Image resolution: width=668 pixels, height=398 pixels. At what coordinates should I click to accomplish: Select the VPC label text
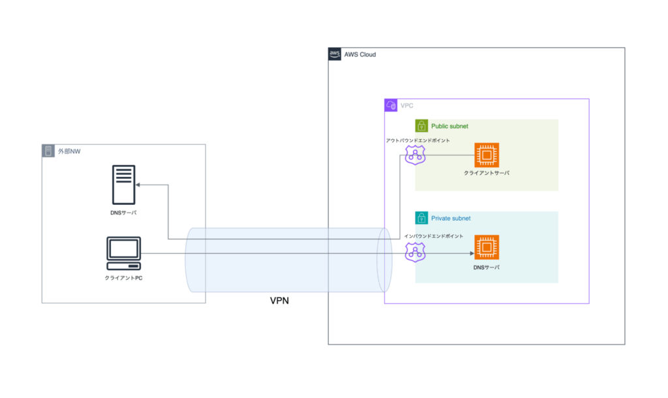[x=407, y=106]
